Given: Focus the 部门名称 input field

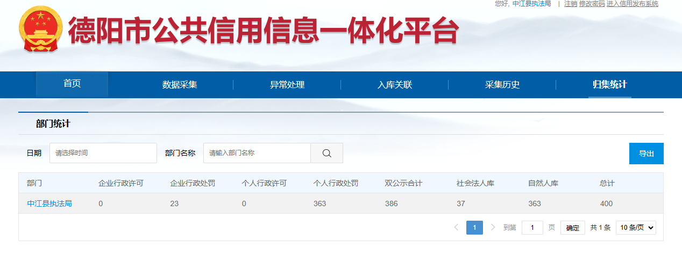Looking at the screenshot, I should pos(257,153).
